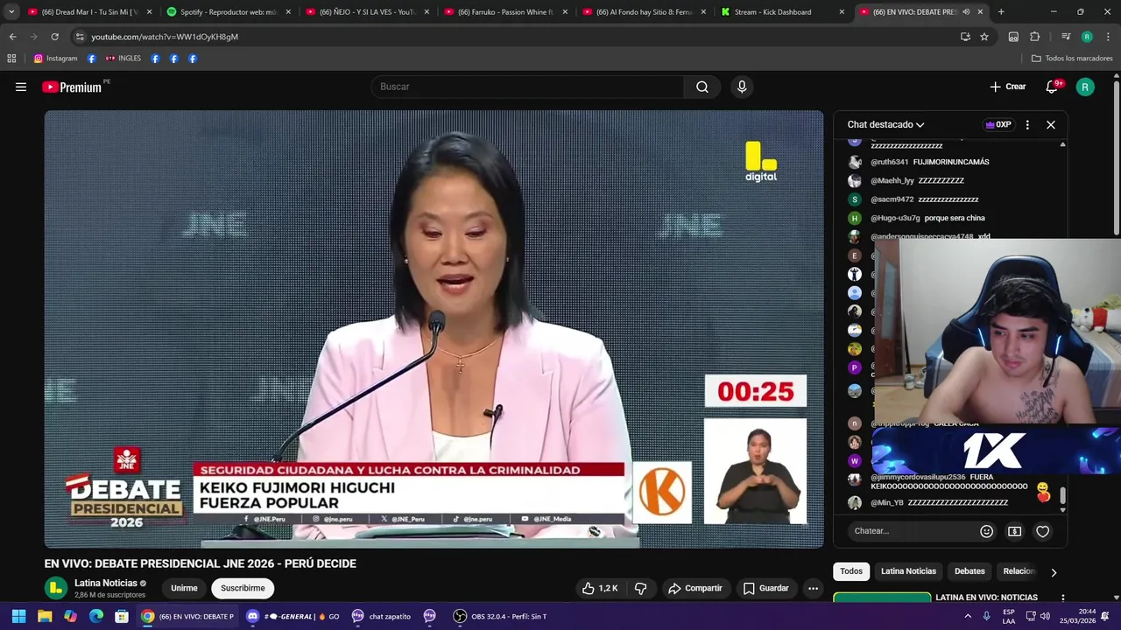
Task: Click the Unirme membership button
Action: tap(184, 588)
